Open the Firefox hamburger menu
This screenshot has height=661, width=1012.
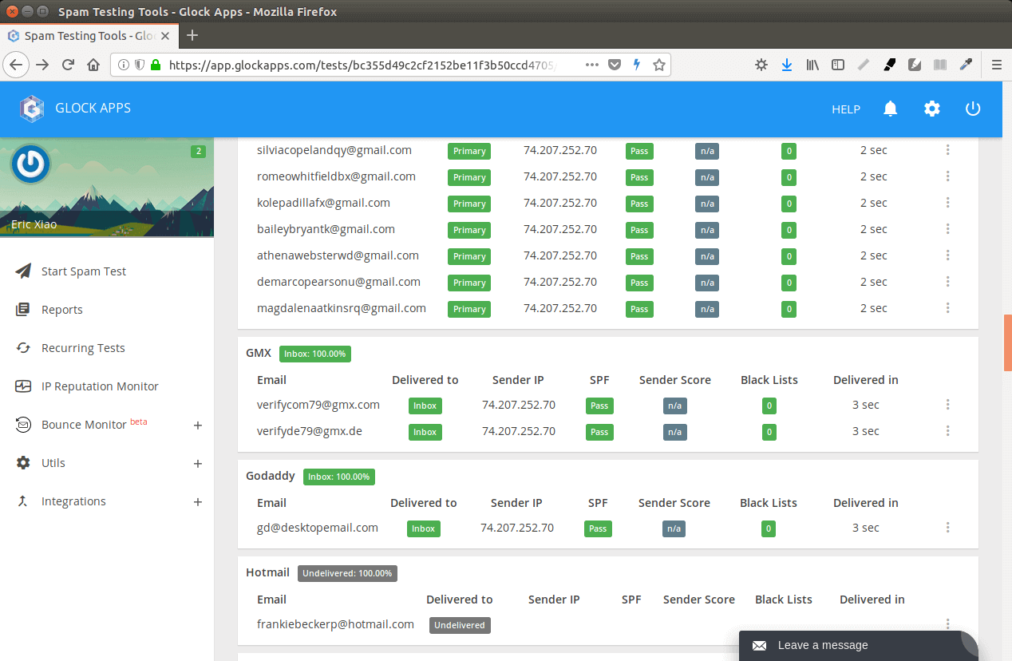click(997, 65)
